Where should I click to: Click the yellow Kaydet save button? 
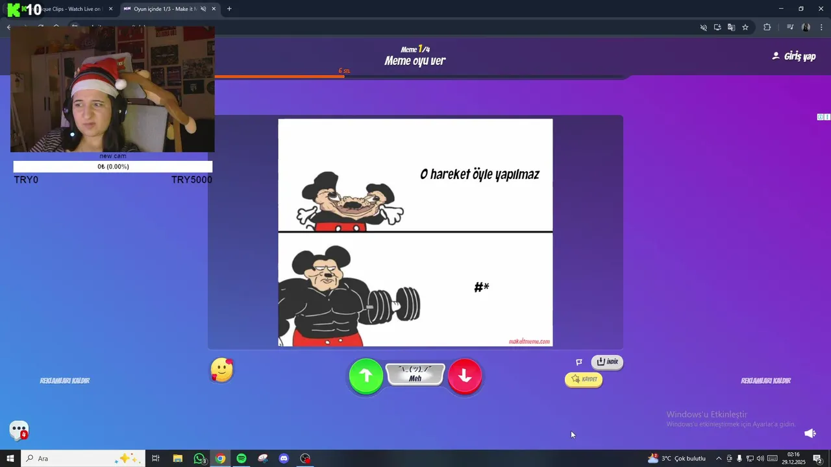(x=584, y=379)
